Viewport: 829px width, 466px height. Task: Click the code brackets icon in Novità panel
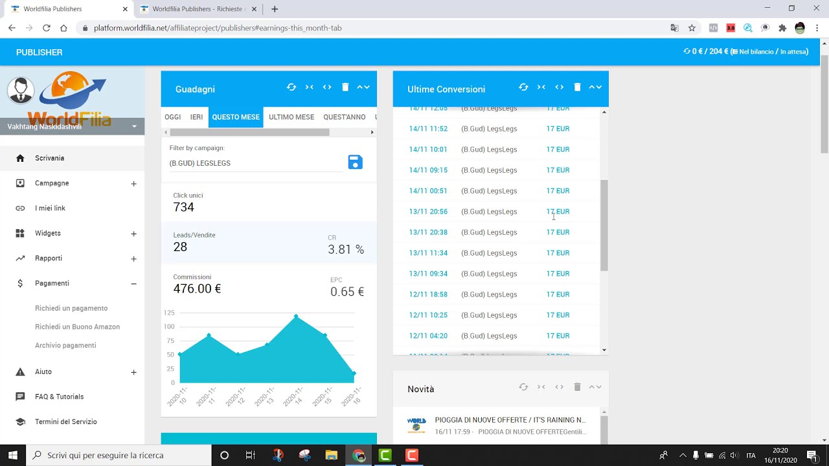559,387
